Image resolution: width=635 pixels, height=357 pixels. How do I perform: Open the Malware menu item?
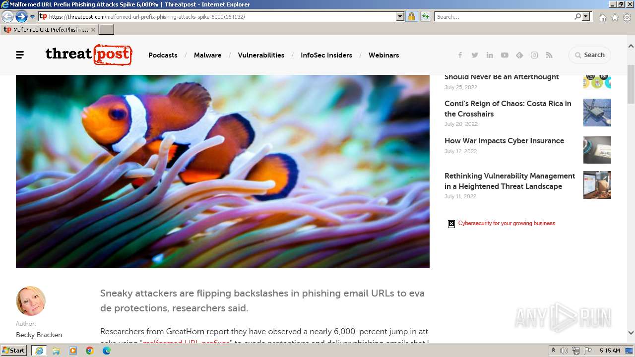point(207,55)
